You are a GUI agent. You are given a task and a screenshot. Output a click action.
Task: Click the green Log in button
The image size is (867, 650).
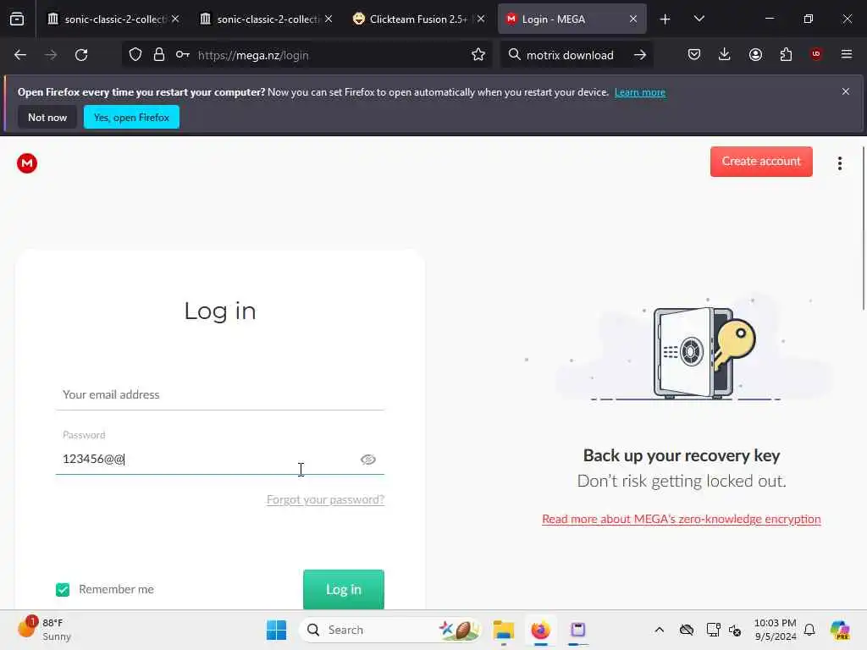pos(344,589)
